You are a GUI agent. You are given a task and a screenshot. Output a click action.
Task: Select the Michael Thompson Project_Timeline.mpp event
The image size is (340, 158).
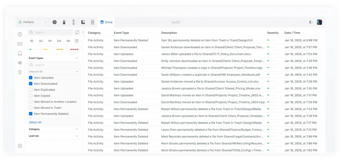click(212, 68)
